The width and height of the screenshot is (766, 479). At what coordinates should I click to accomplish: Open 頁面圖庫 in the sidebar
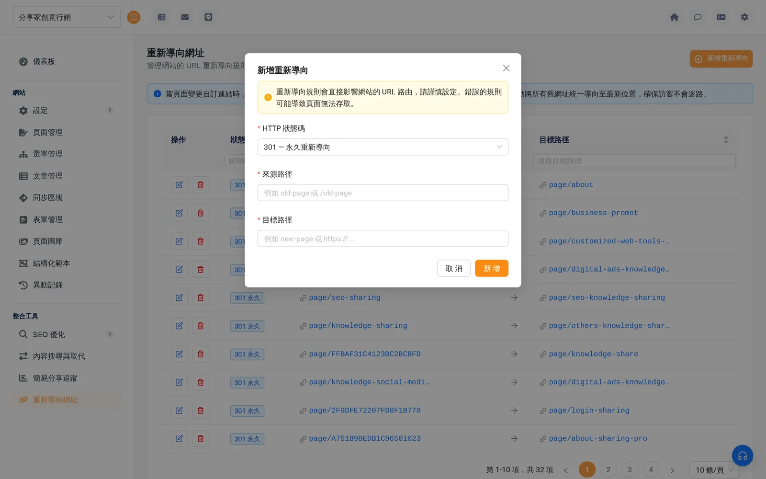click(67, 241)
